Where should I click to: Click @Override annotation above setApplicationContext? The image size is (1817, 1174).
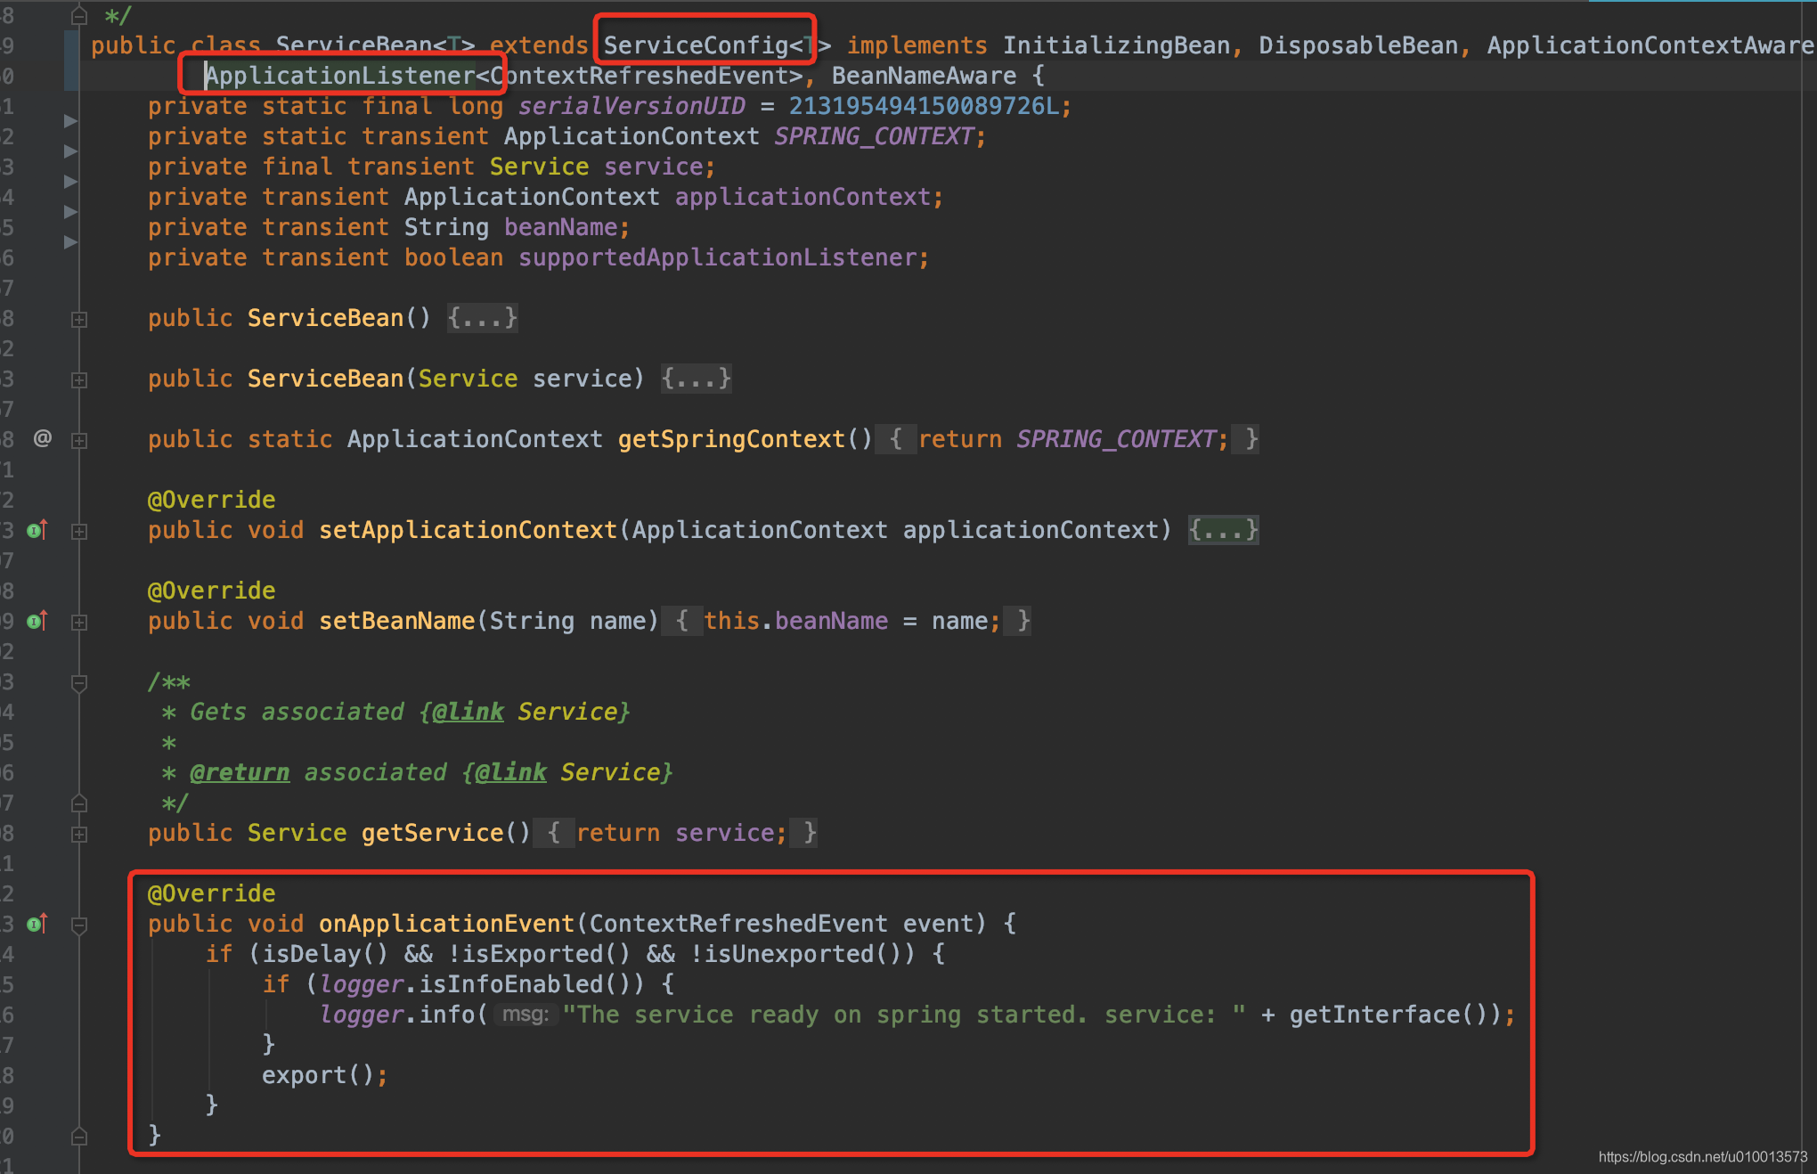[212, 500]
